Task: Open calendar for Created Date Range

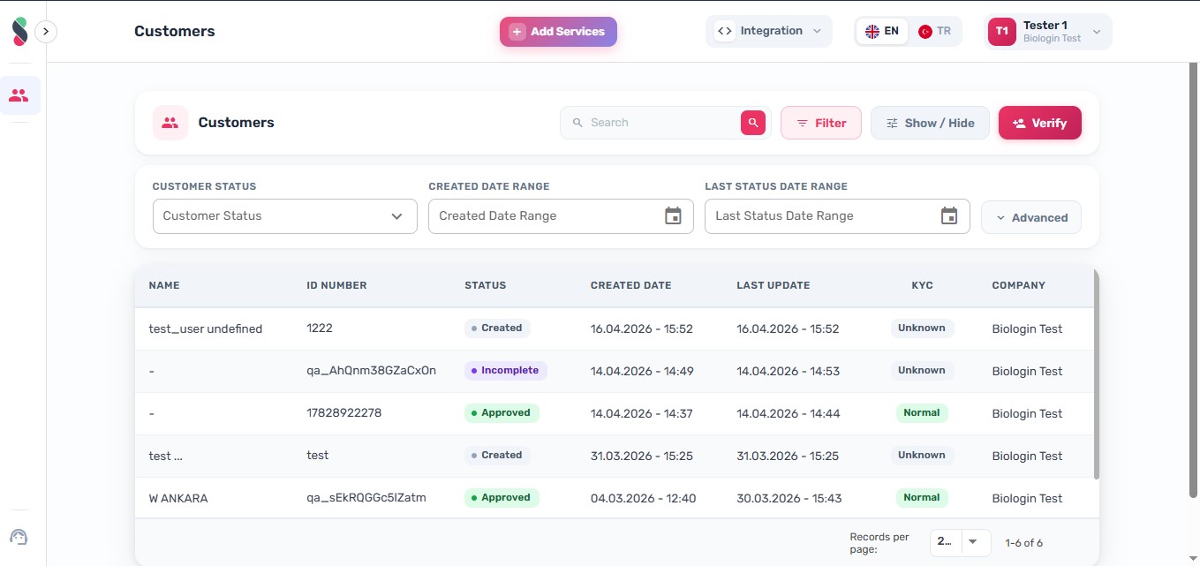Action: click(673, 216)
